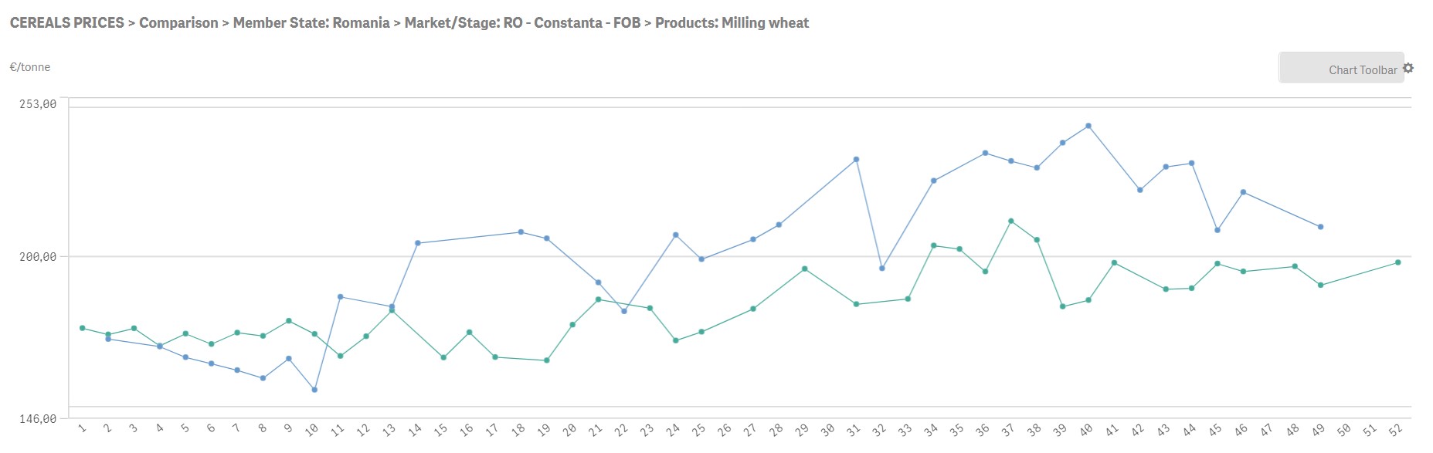This screenshot has width=1433, height=453.
Task: Click the green line peak point at week 37
Action: pyautogui.click(x=1011, y=221)
